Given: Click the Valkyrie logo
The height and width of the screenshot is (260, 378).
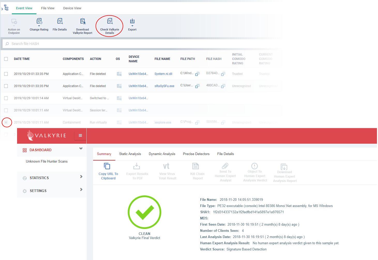Looking at the screenshot, I should click(47, 135).
